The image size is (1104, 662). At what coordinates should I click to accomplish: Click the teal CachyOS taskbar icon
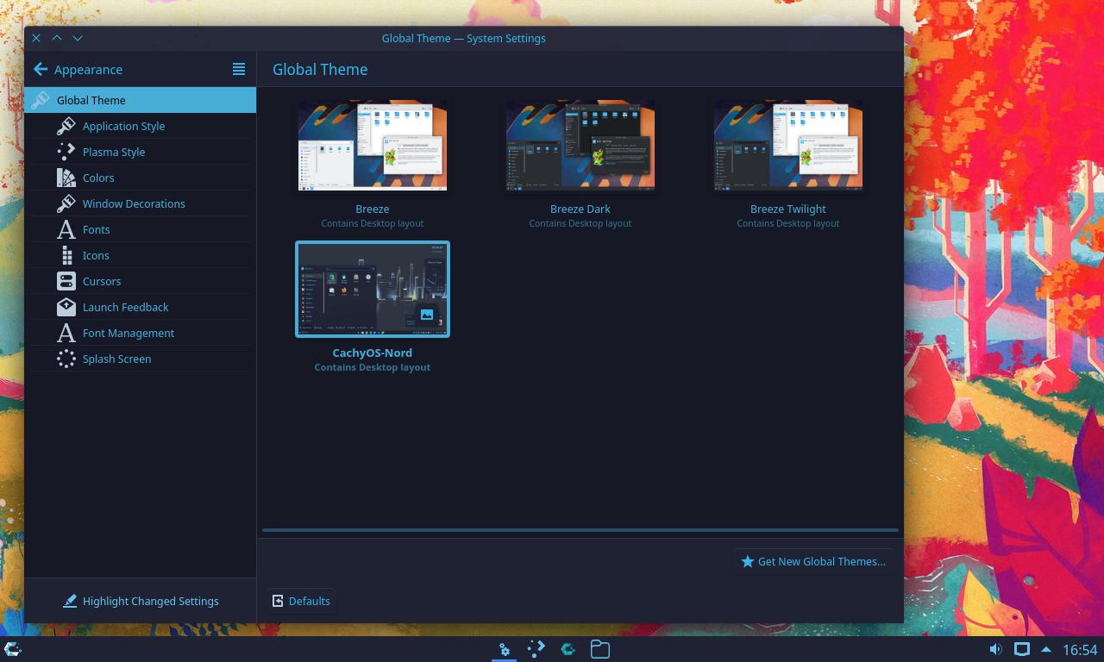[x=568, y=649]
